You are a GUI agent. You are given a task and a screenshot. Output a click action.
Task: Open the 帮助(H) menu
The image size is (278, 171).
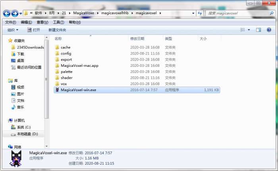click(x=75, y=22)
